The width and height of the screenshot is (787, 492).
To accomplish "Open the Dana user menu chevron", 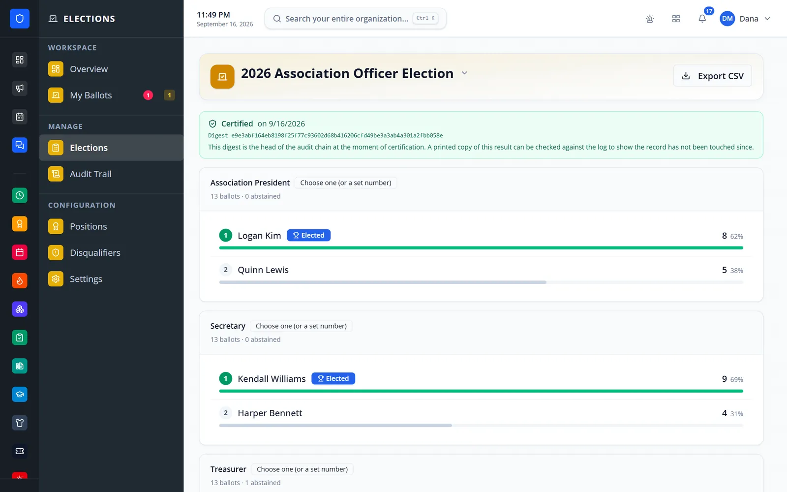I will click(x=767, y=19).
